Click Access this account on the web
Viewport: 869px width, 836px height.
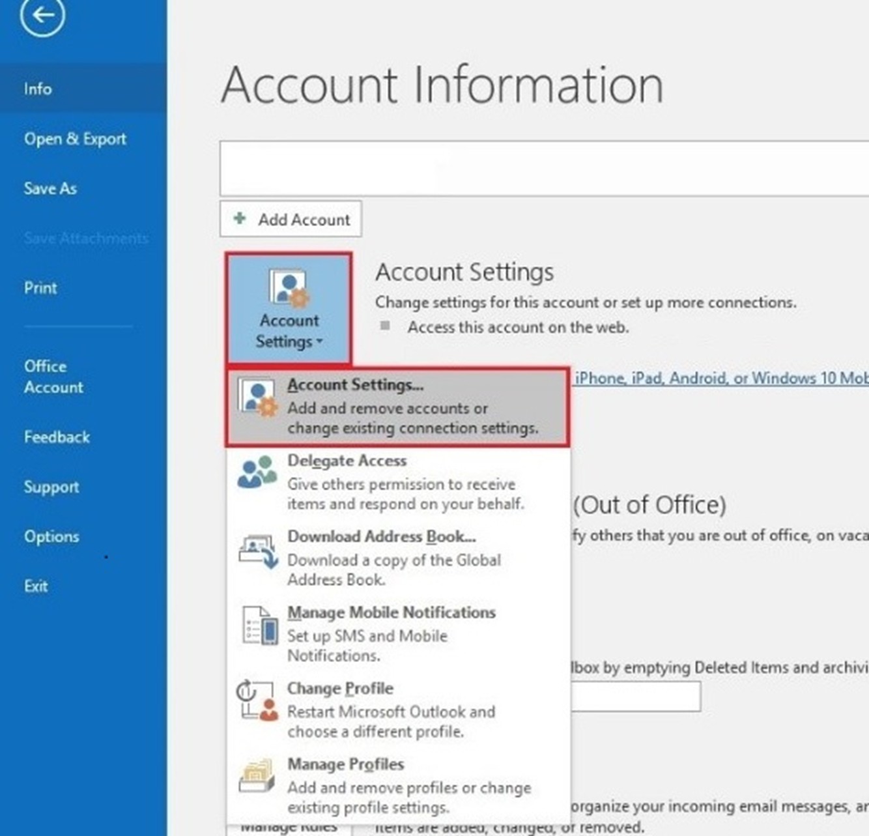518,327
